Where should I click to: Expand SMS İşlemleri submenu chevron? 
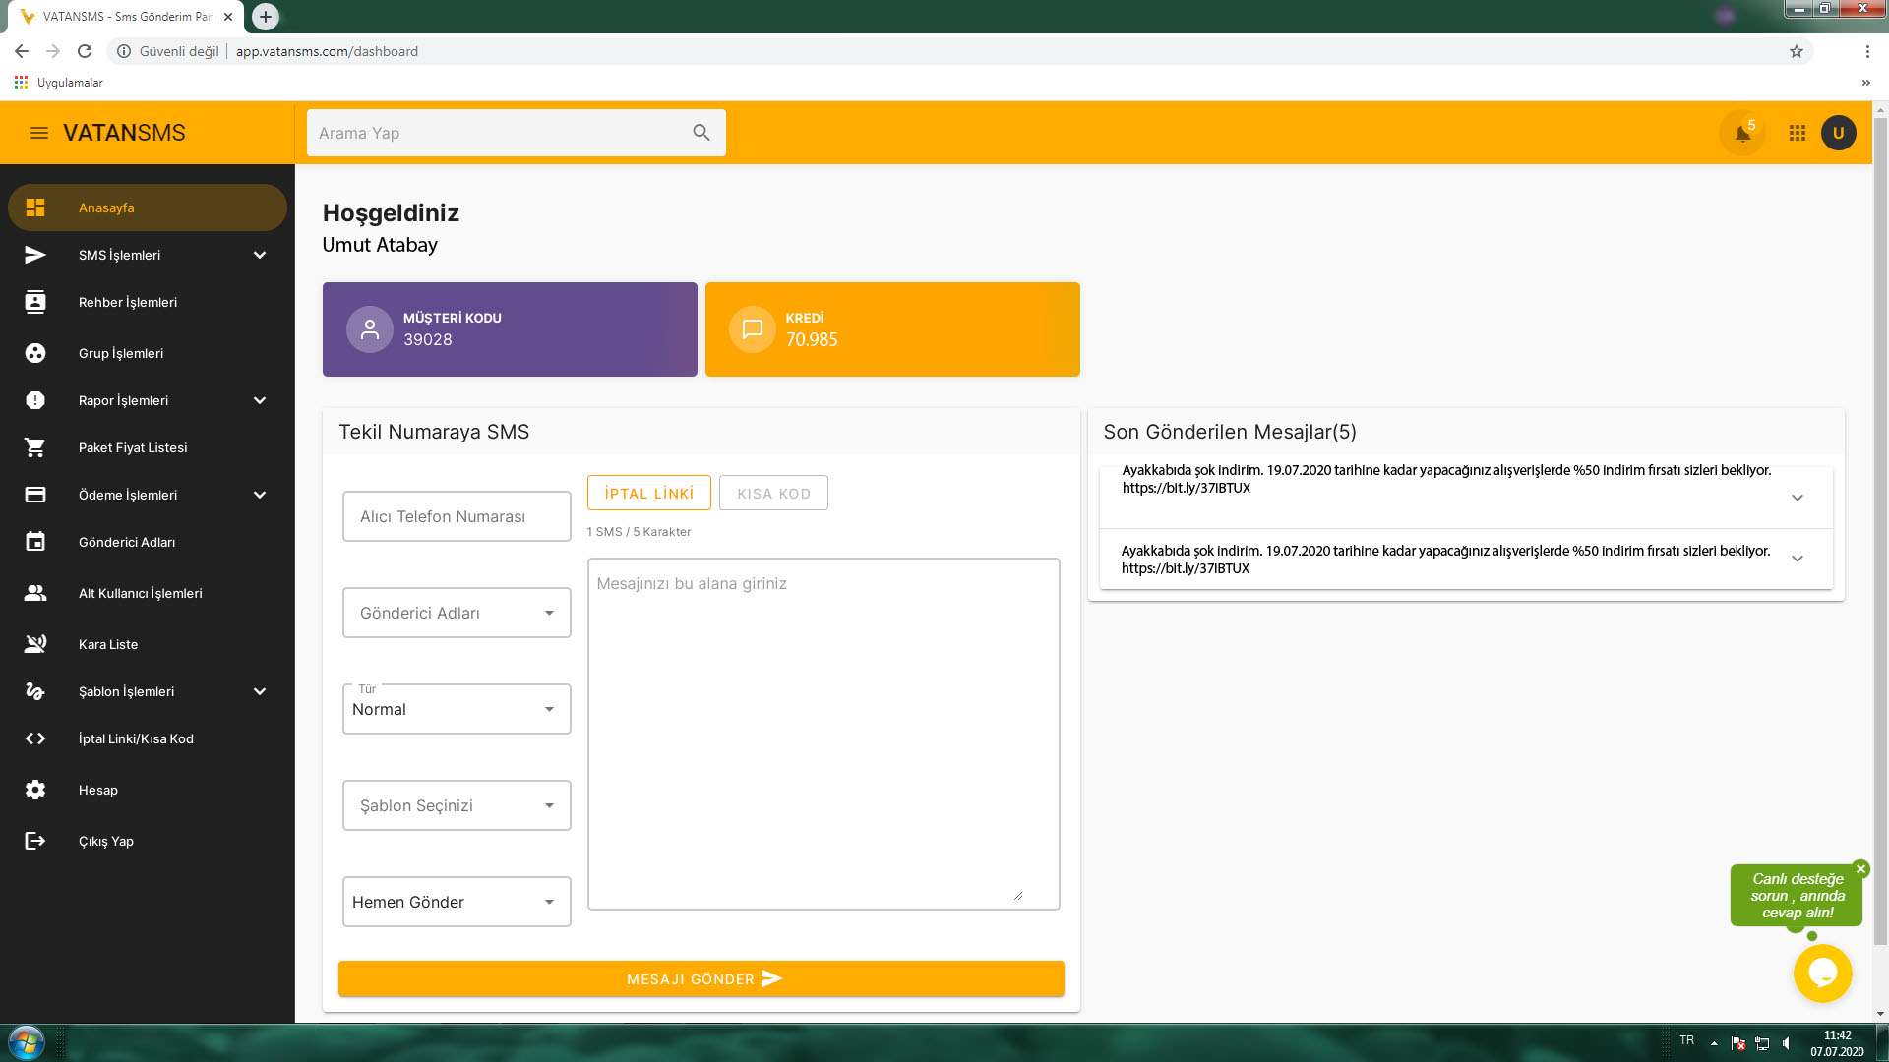(x=260, y=255)
